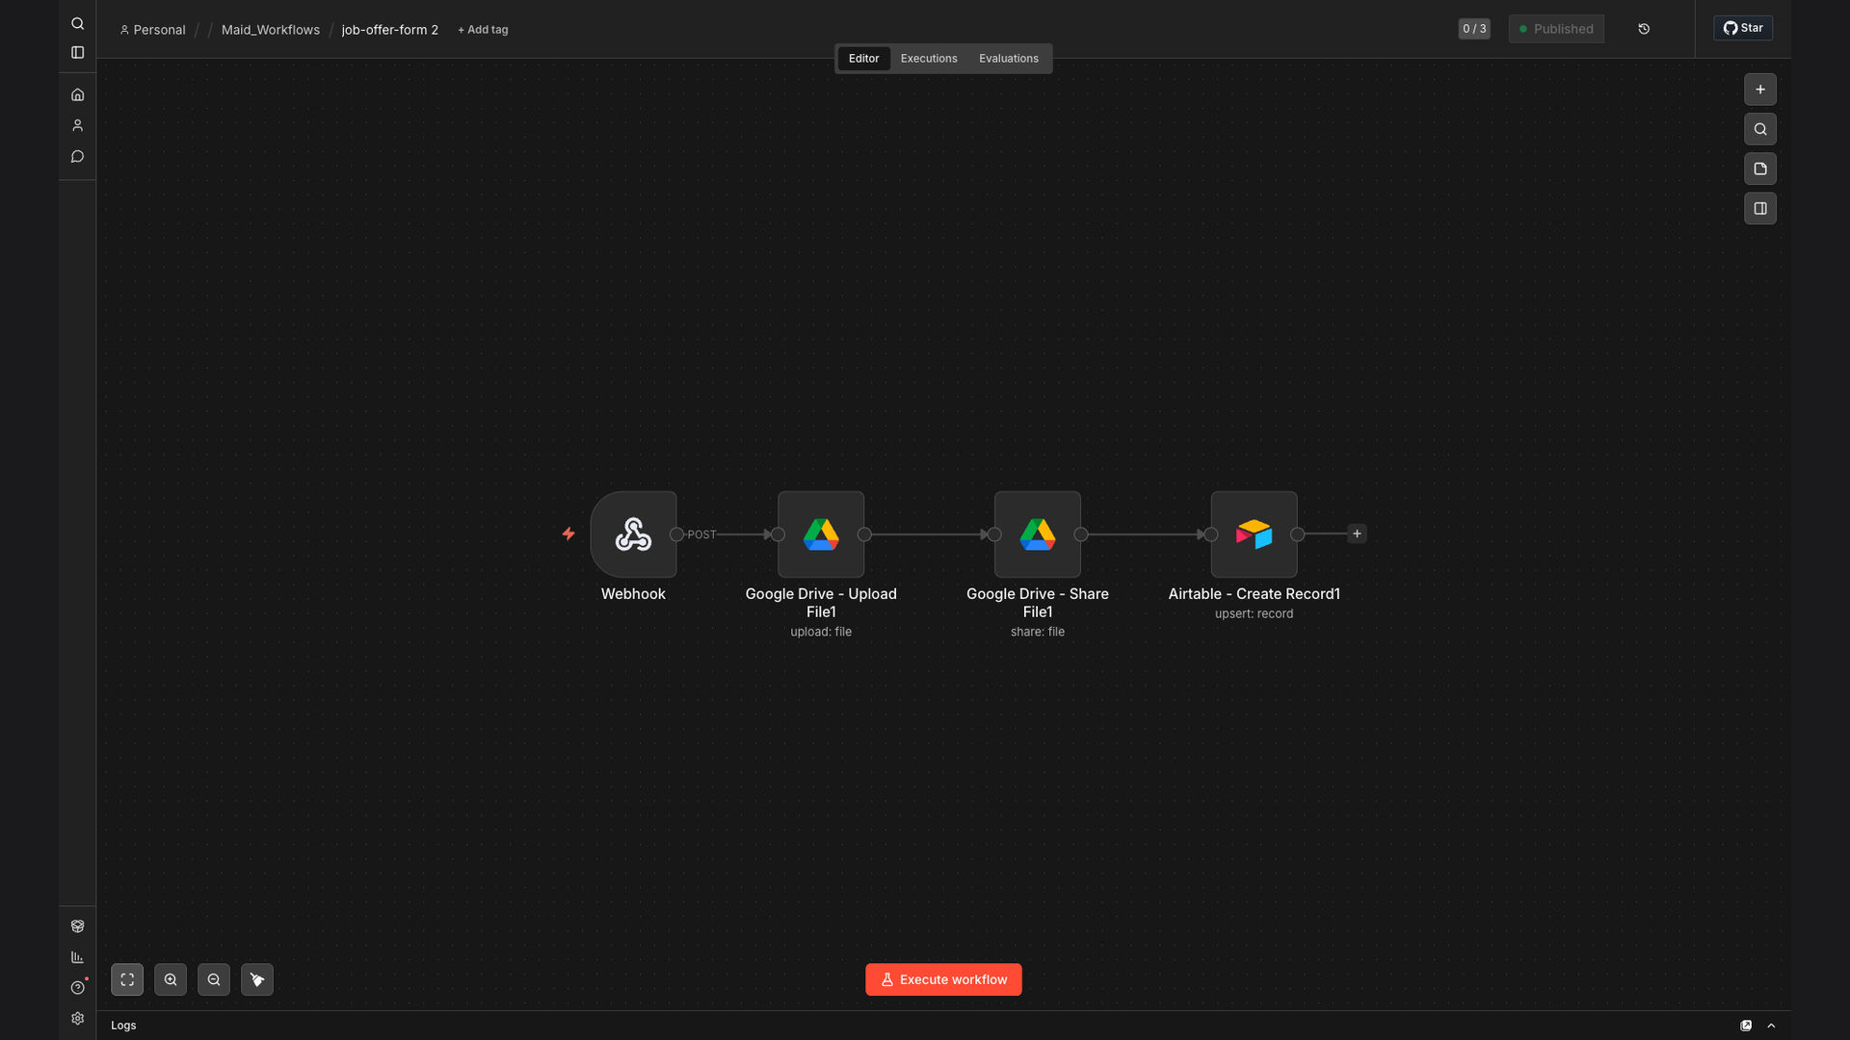1850x1040 pixels.
Task: Star the project on GitHub
Action: pyautogui.click(x=1743, y=28)
